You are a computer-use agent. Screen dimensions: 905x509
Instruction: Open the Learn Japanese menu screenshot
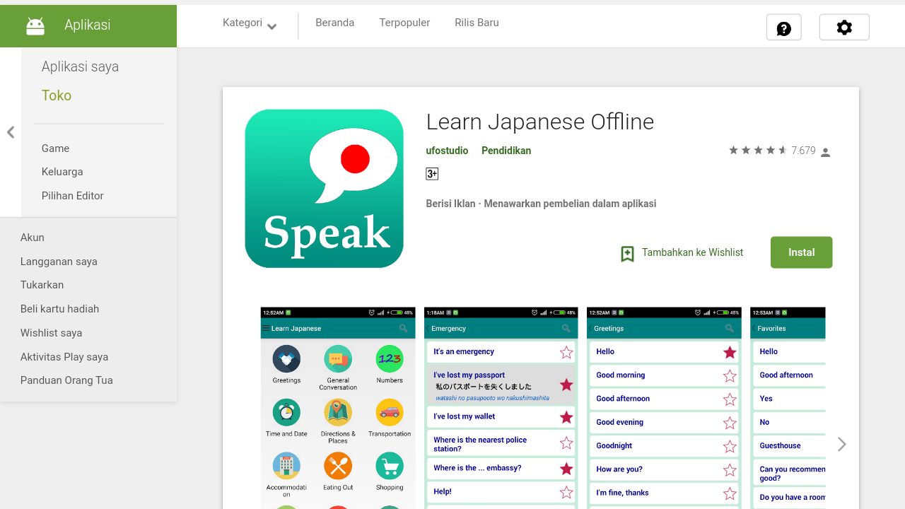click(338, 408)
